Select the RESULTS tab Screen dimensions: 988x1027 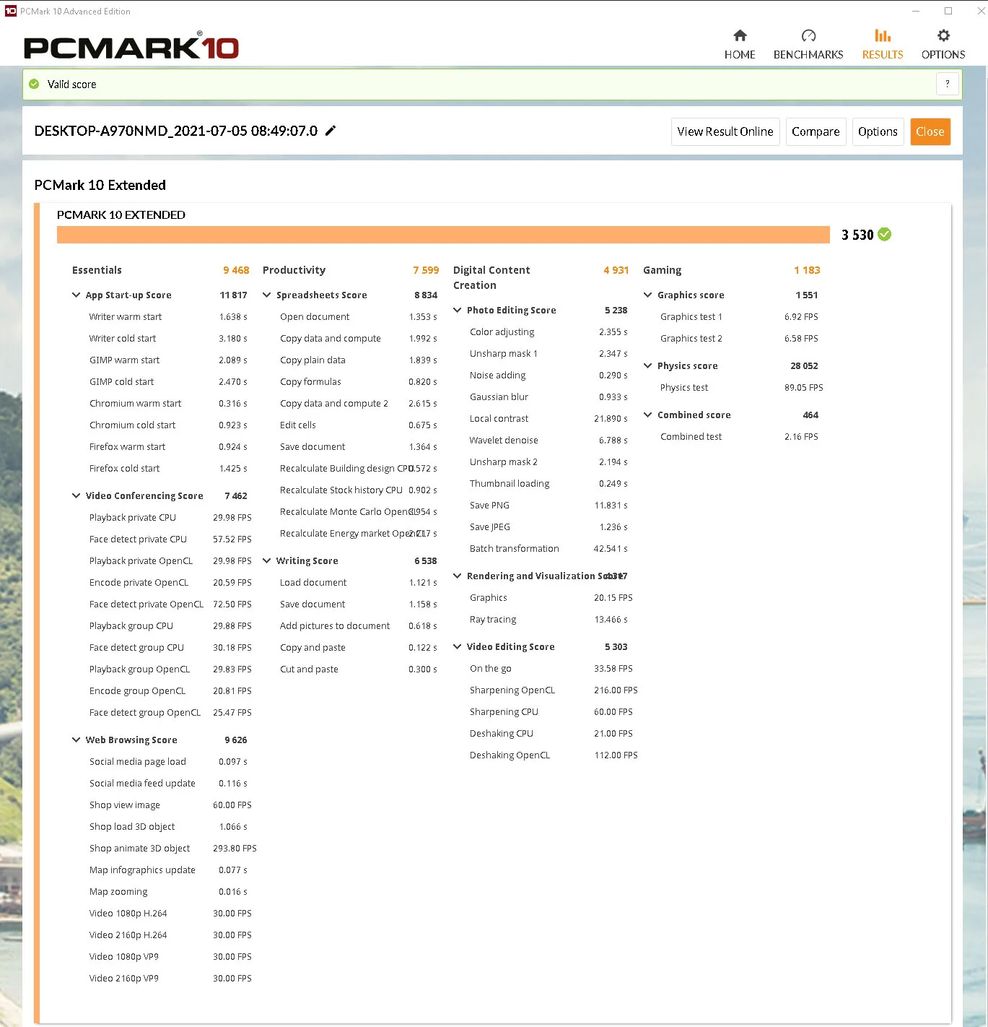(883, 45)
